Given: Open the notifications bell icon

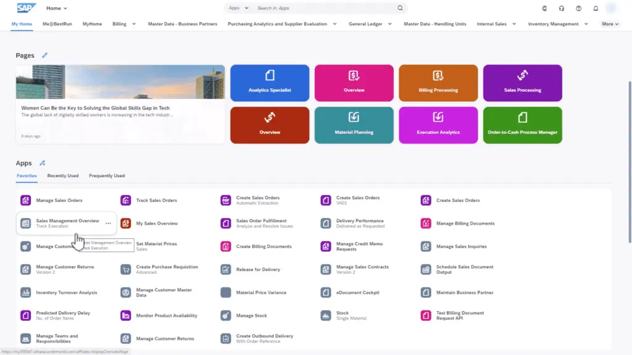Looking at the screenshot, I should [596, 8].
